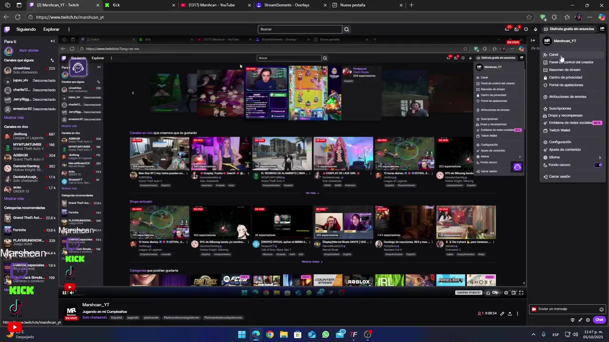Image resolution: width=609 pixels, height=342 pixels.
Task: Open Emblema de redes sociales
Action: click(x=572, y=123)
